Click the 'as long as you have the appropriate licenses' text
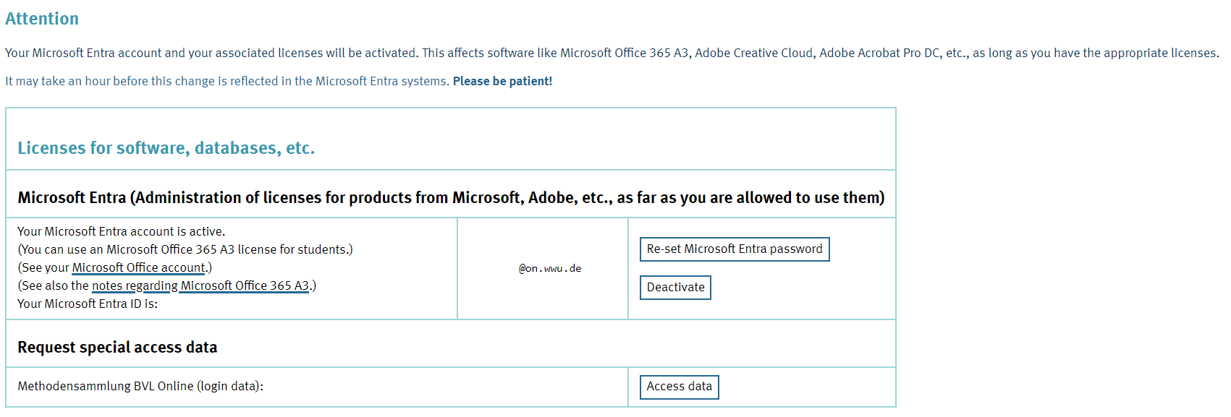Image resolution: width=1231 pixels, height=417 pixels. tap(1095, 53)
